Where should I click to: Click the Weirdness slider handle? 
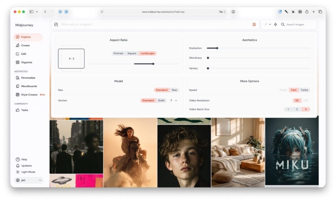tap(208, 58)
